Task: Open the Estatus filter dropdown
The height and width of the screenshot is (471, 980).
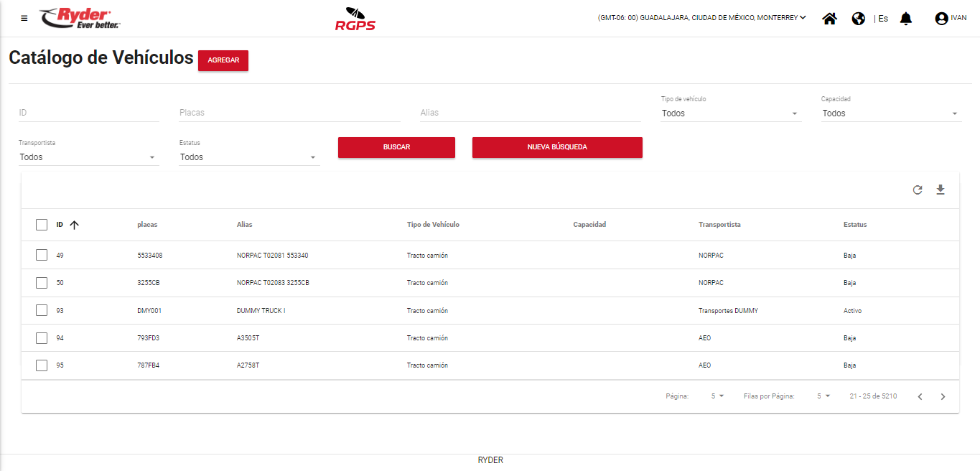Action: pos(248,157)
